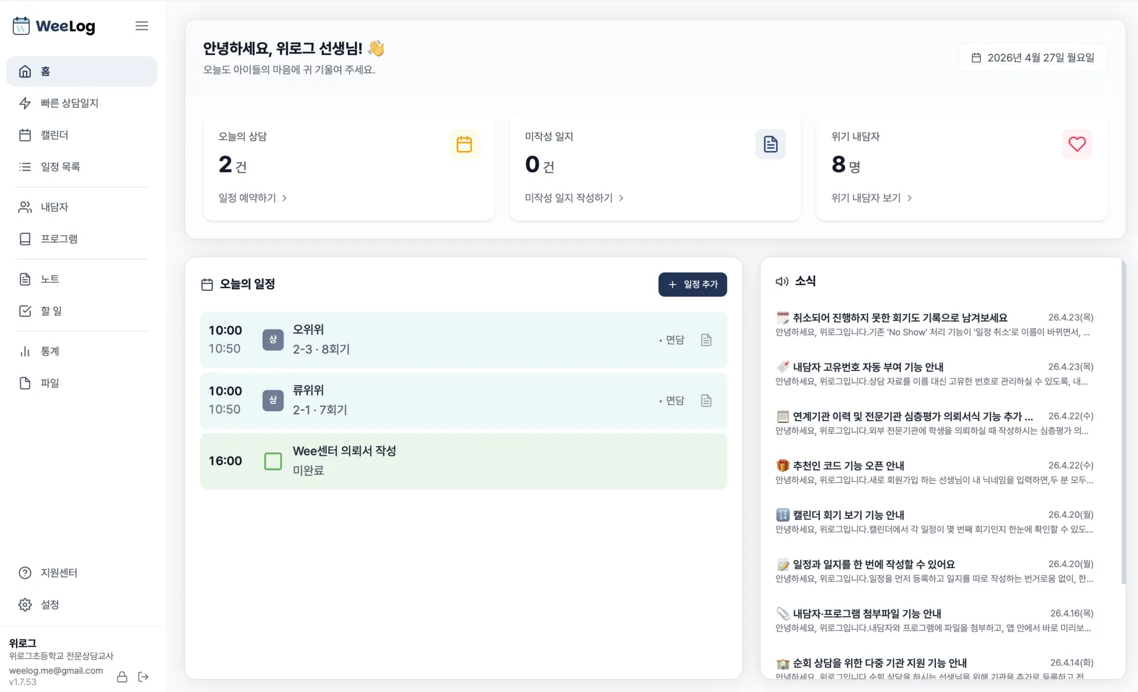
Task: Click the 위로그초등학교 전문상담교사 profile text
Action: [61, 656]
